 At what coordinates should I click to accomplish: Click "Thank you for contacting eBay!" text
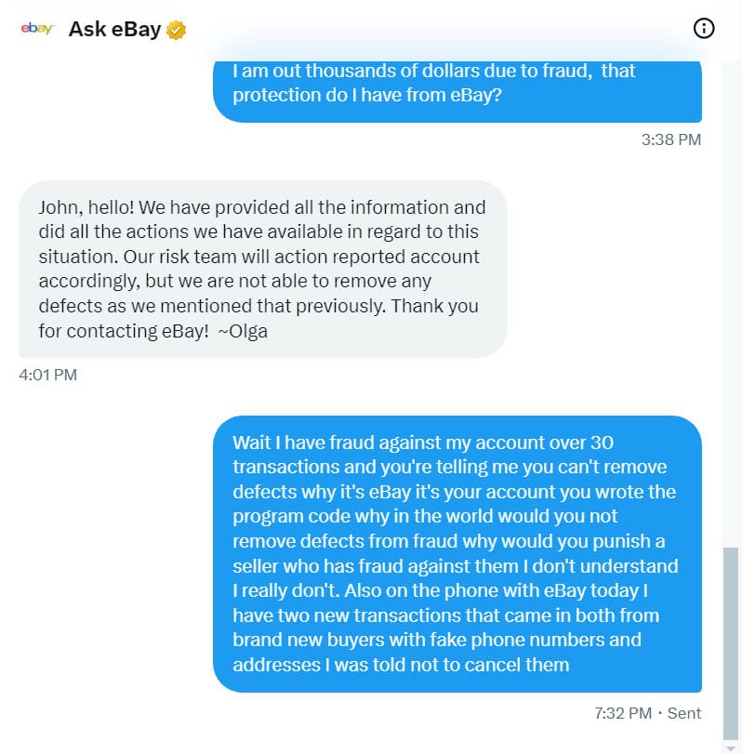[258, 318]
